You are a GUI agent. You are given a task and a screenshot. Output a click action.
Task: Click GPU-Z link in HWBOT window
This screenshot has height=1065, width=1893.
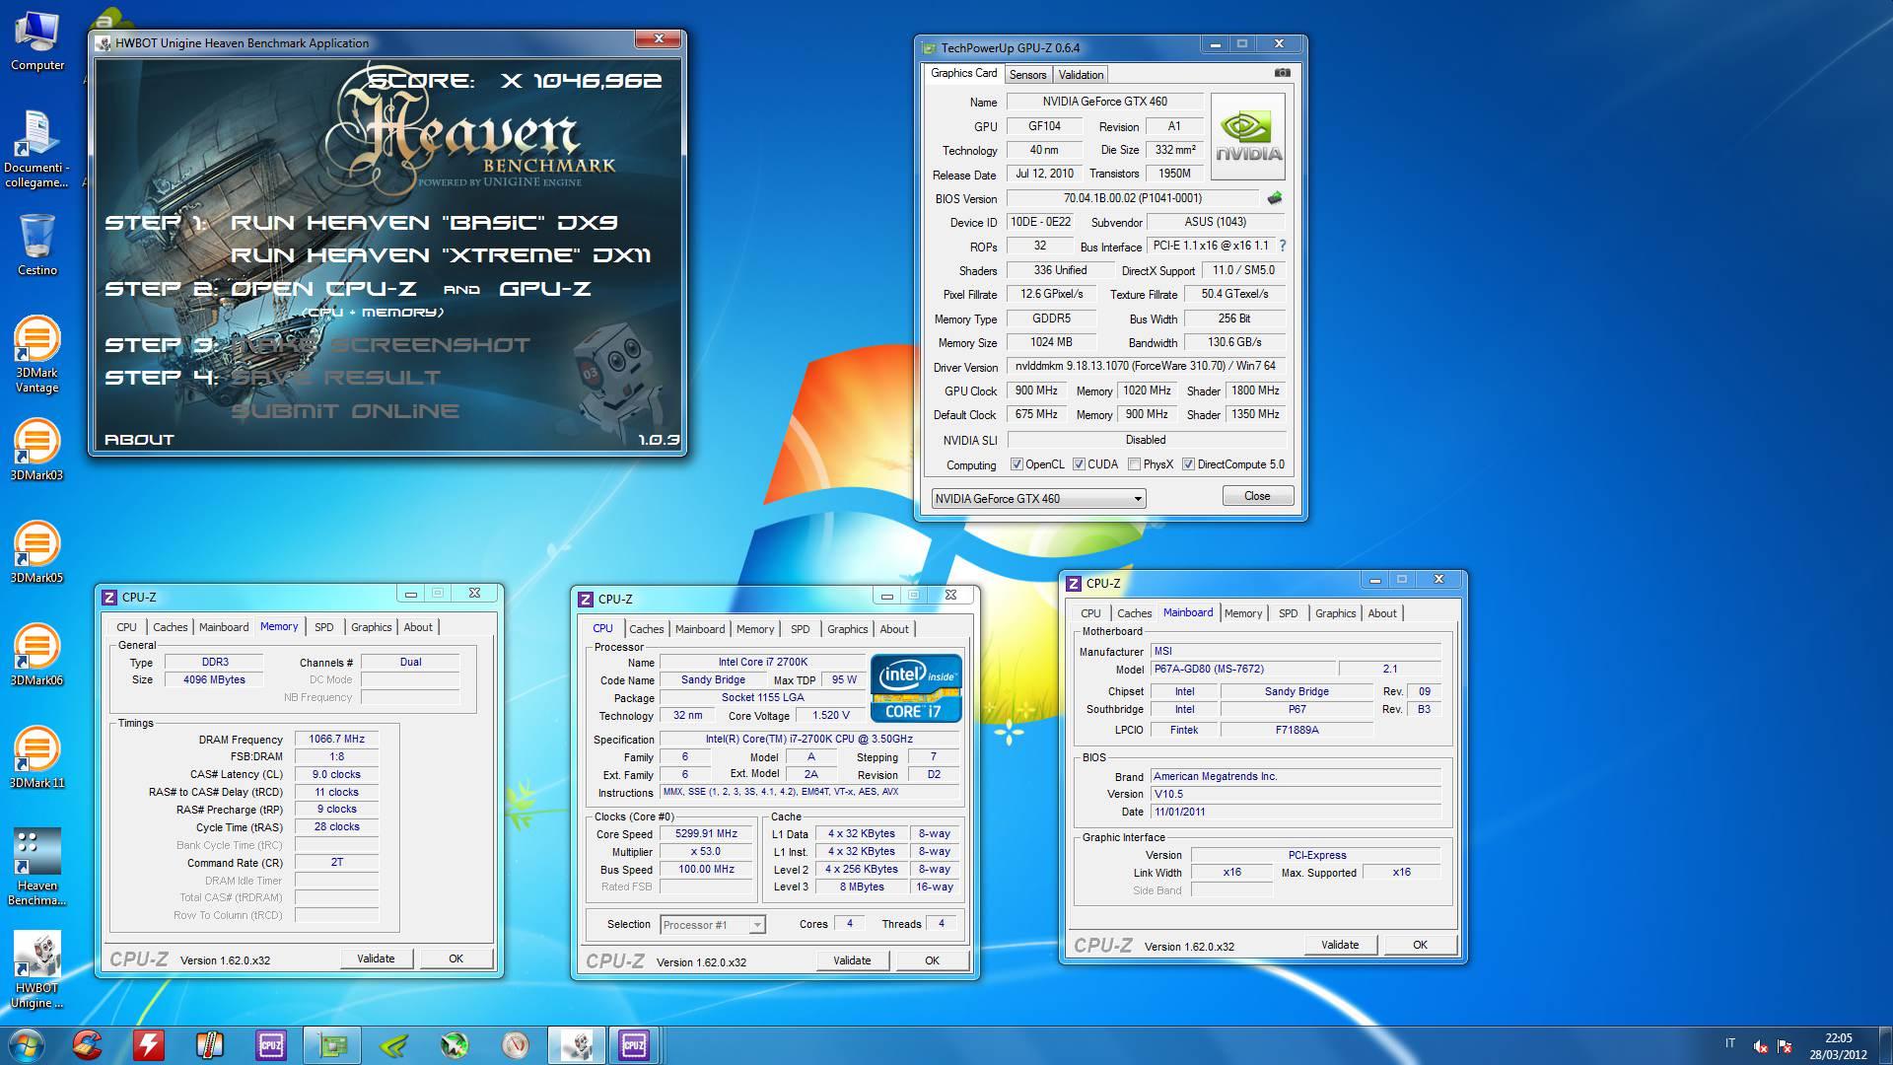[x=545, y=289]
